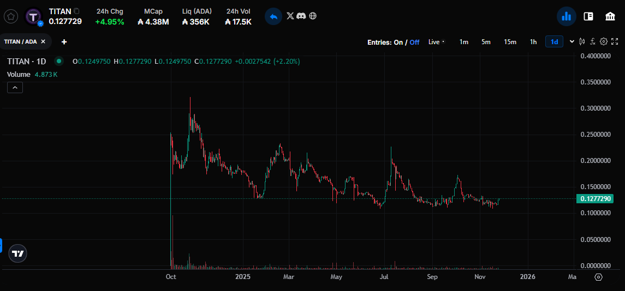Screen dimensions: 625x291
Task: Click the MCap 4.38M value
Action: (153, 22)
